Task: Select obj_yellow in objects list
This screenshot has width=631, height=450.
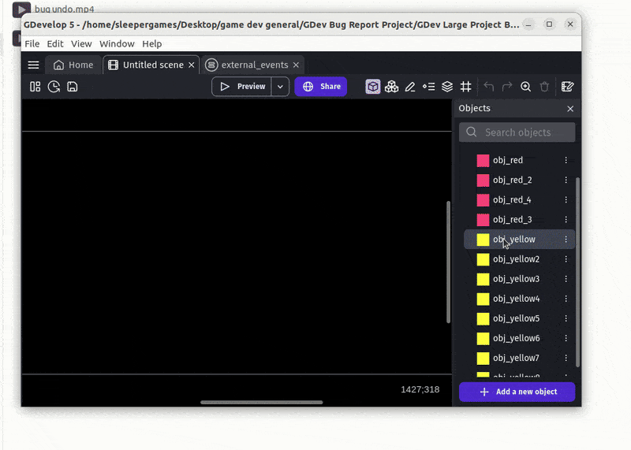Action: click(520, 240)
